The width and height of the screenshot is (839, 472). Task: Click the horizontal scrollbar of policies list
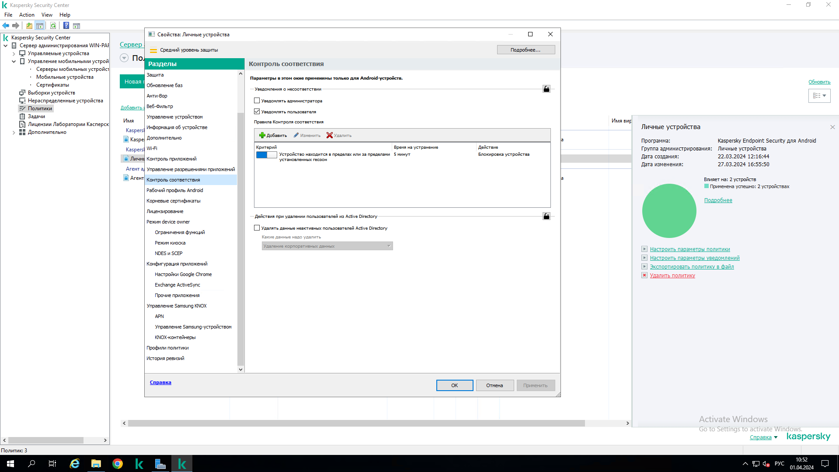point(356,423)
